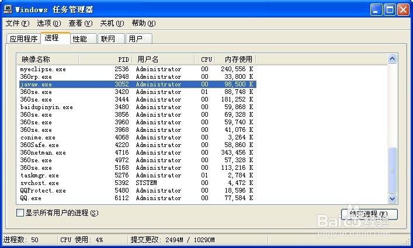Select the taskmgr.exe process row
413x248 pixels.
pos(137,176)
